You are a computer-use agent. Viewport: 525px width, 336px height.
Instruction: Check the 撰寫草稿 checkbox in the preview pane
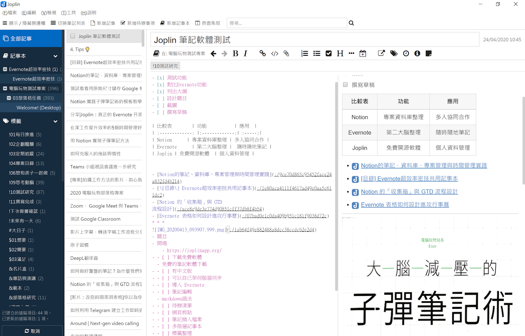pyautogui.click(x=345, y=85)
